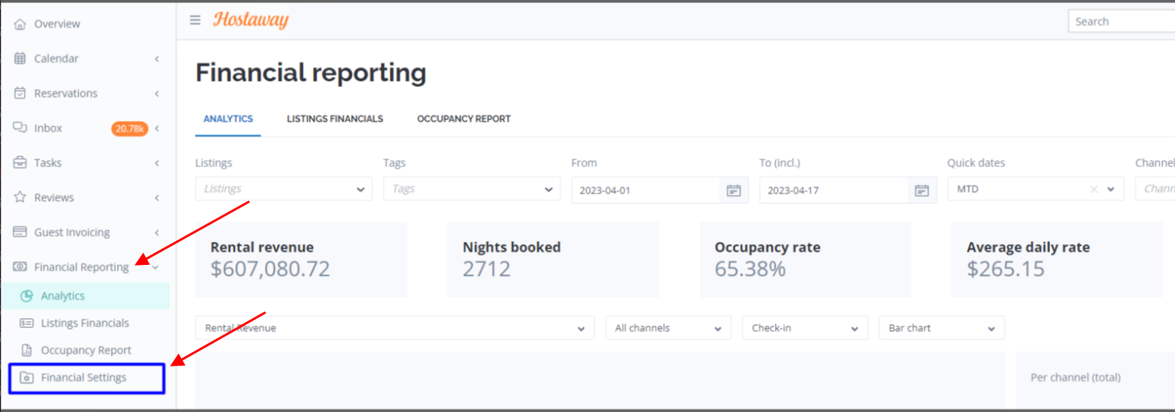This screenshot has width=1175, height=412.
Task: Open the Bar chart type dropdown
Action: click(942, 328)
